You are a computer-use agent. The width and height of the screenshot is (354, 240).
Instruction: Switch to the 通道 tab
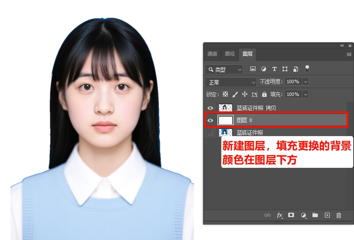(x=212, y=54)
